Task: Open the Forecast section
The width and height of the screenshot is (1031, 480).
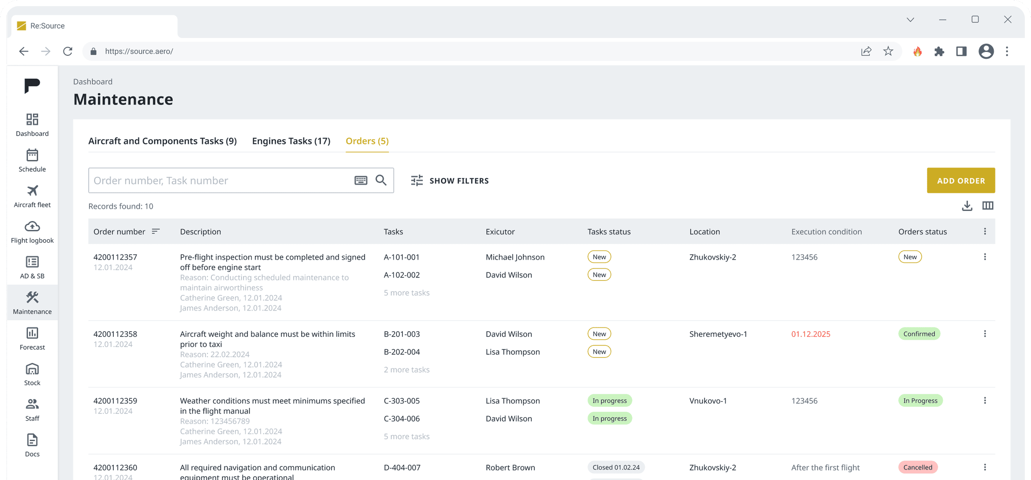Action: 32,338
